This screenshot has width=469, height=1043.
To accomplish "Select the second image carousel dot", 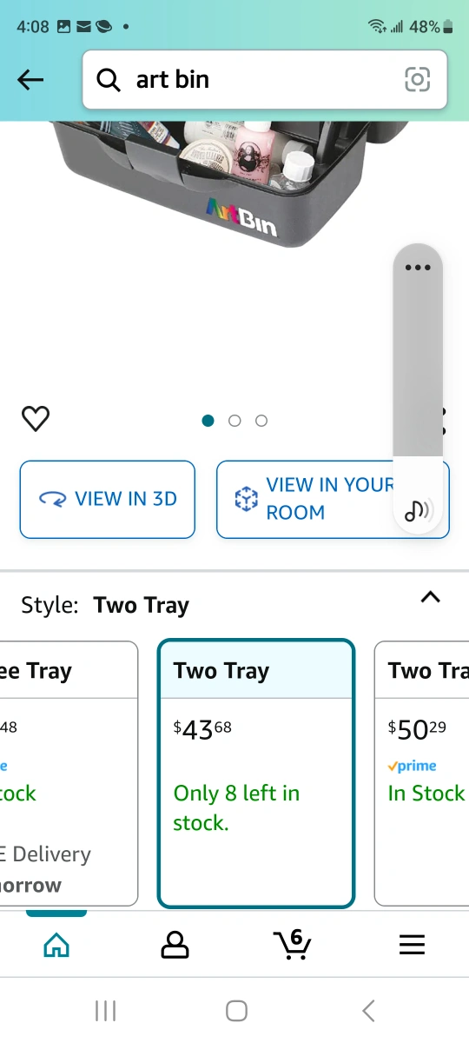I will 234,421.
